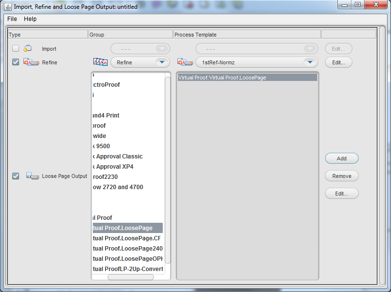Click the horizontal scrollbar under template list
The height and width of the screenshot is (292, 391).
(130, 277)
